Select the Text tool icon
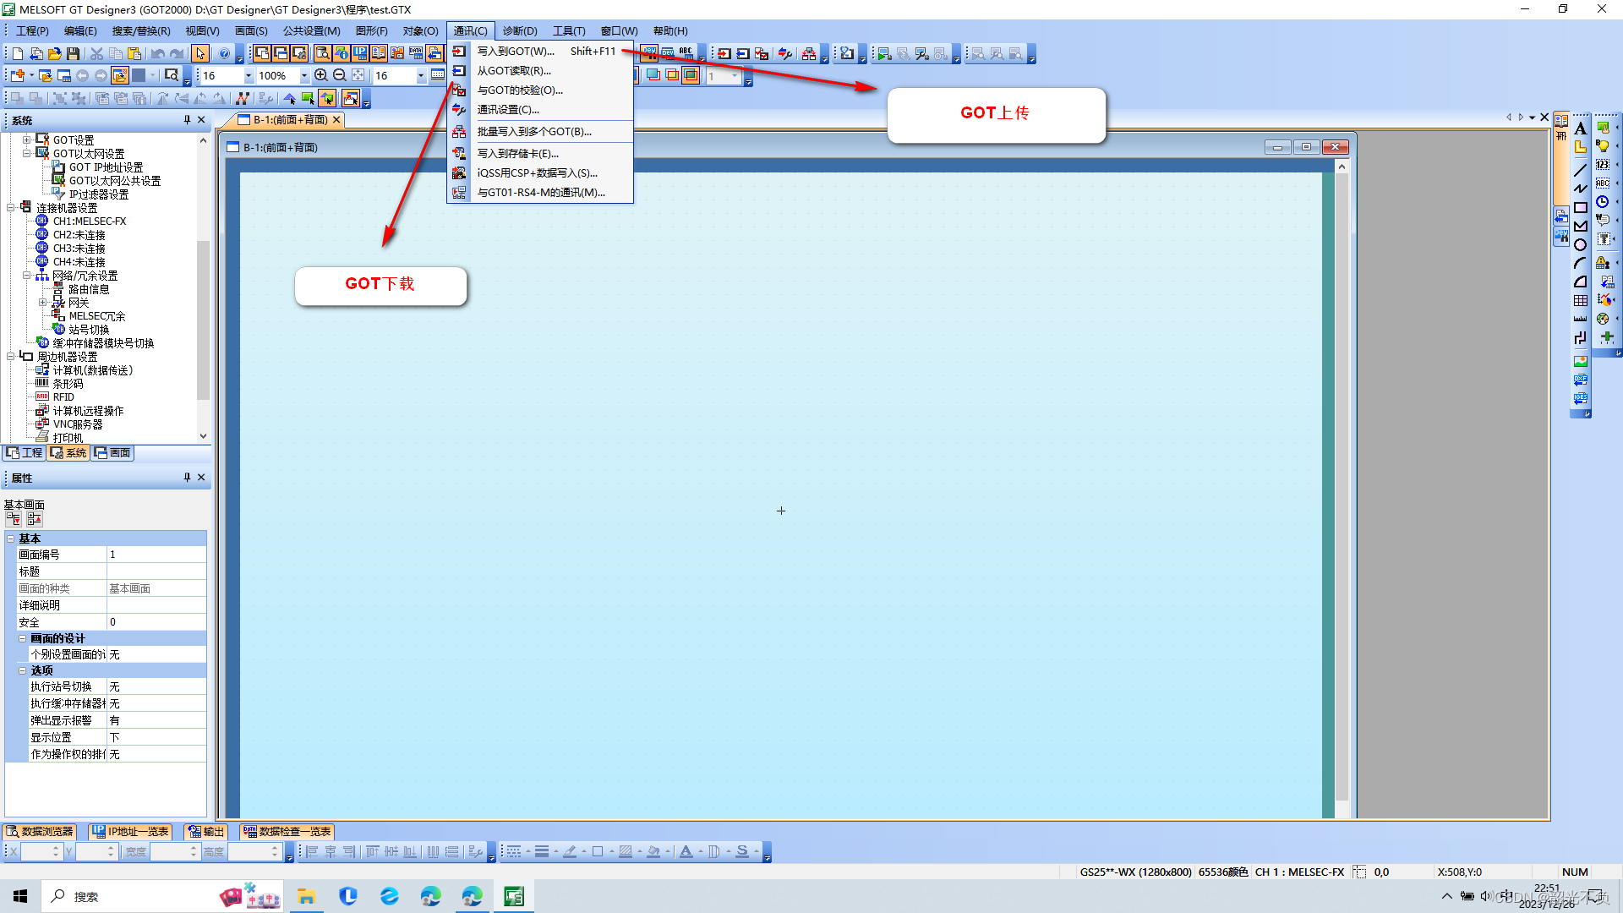The height and width of the screenshot is (913, 1623). pos(1580,128)
